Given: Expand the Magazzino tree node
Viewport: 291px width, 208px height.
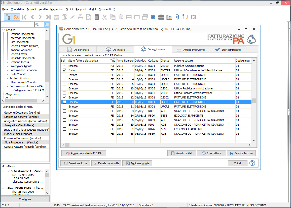Looking at the screenshot, I should (x=4, y=94).
